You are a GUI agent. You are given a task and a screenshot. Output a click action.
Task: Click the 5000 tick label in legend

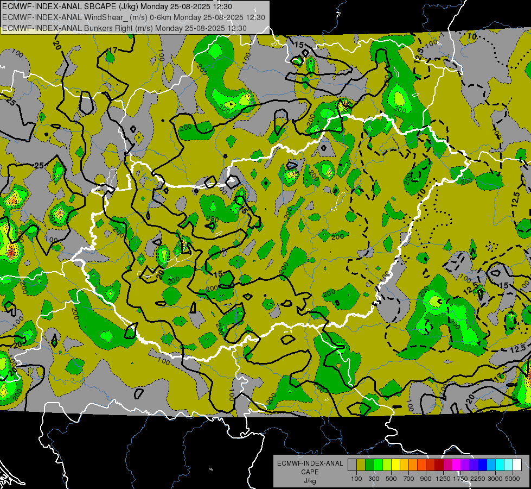[513, 479]
